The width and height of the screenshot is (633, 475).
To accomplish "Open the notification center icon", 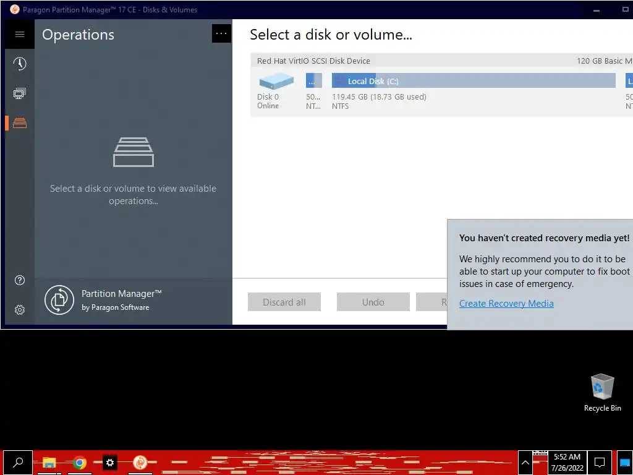I will [x=600, y=463].
